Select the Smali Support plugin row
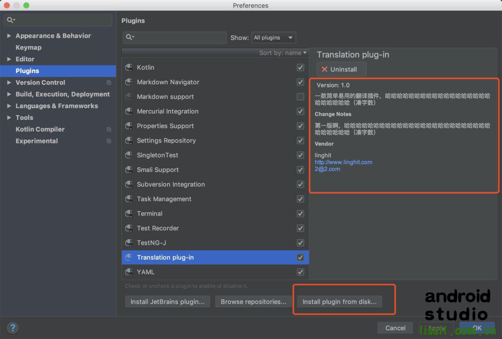 point(215,170)
